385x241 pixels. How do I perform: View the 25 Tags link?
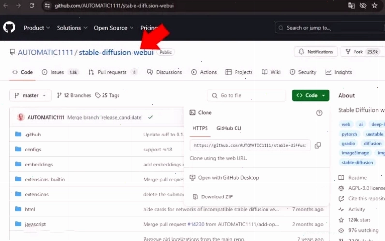[x=107, y=95]
